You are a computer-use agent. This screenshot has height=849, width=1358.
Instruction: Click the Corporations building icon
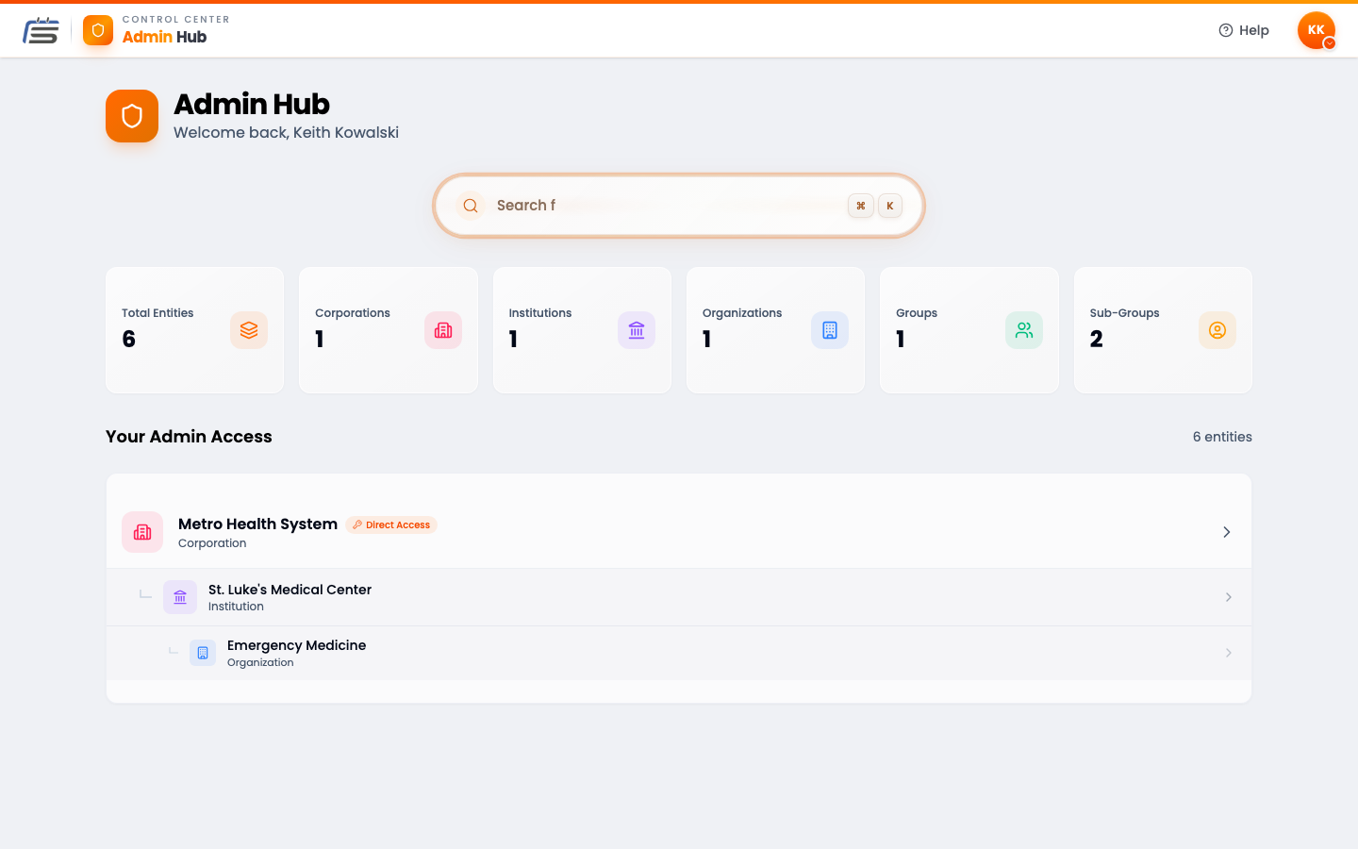(x=443, y=330)
